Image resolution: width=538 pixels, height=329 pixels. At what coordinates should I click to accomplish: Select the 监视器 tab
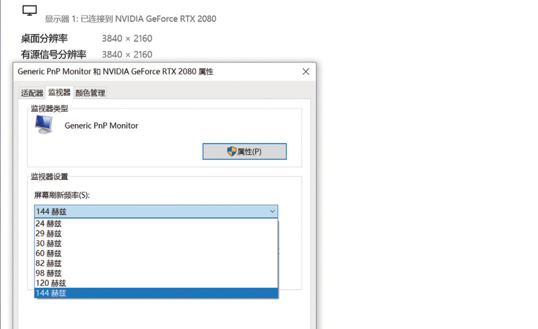59,93
